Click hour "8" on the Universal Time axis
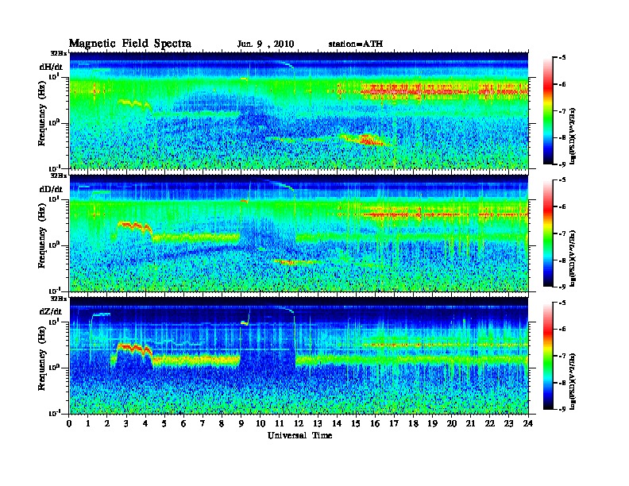Viewport: 629px width, 486px height. click(x=222, y=424)
